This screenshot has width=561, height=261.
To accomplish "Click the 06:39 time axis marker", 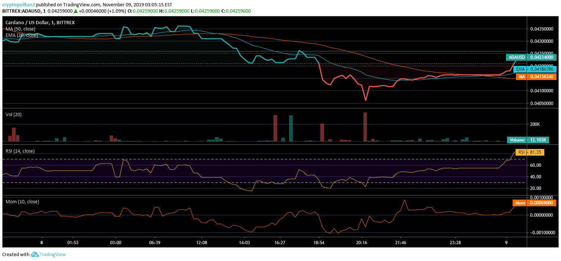I will click(x=154, y=242).
